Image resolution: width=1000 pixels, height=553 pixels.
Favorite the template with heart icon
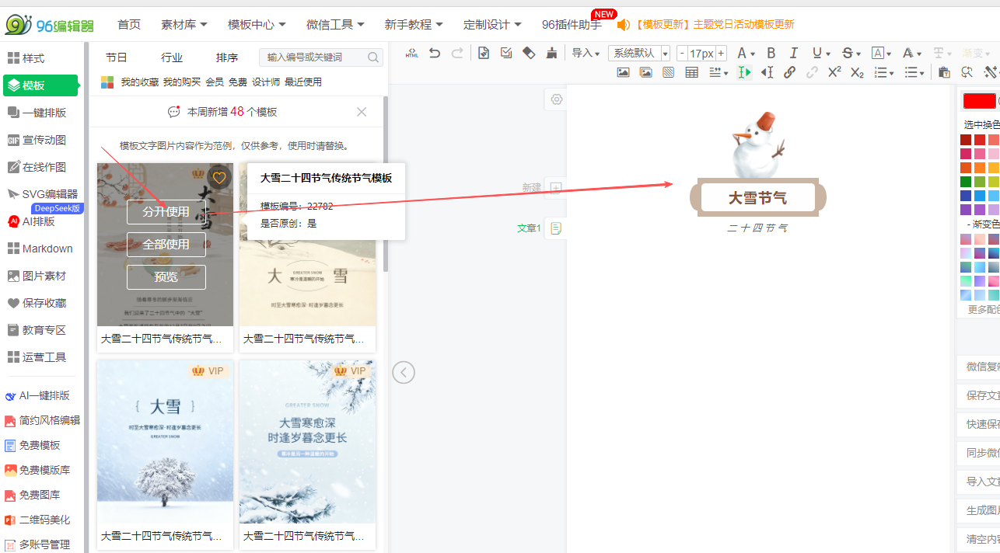click(219, 178)
